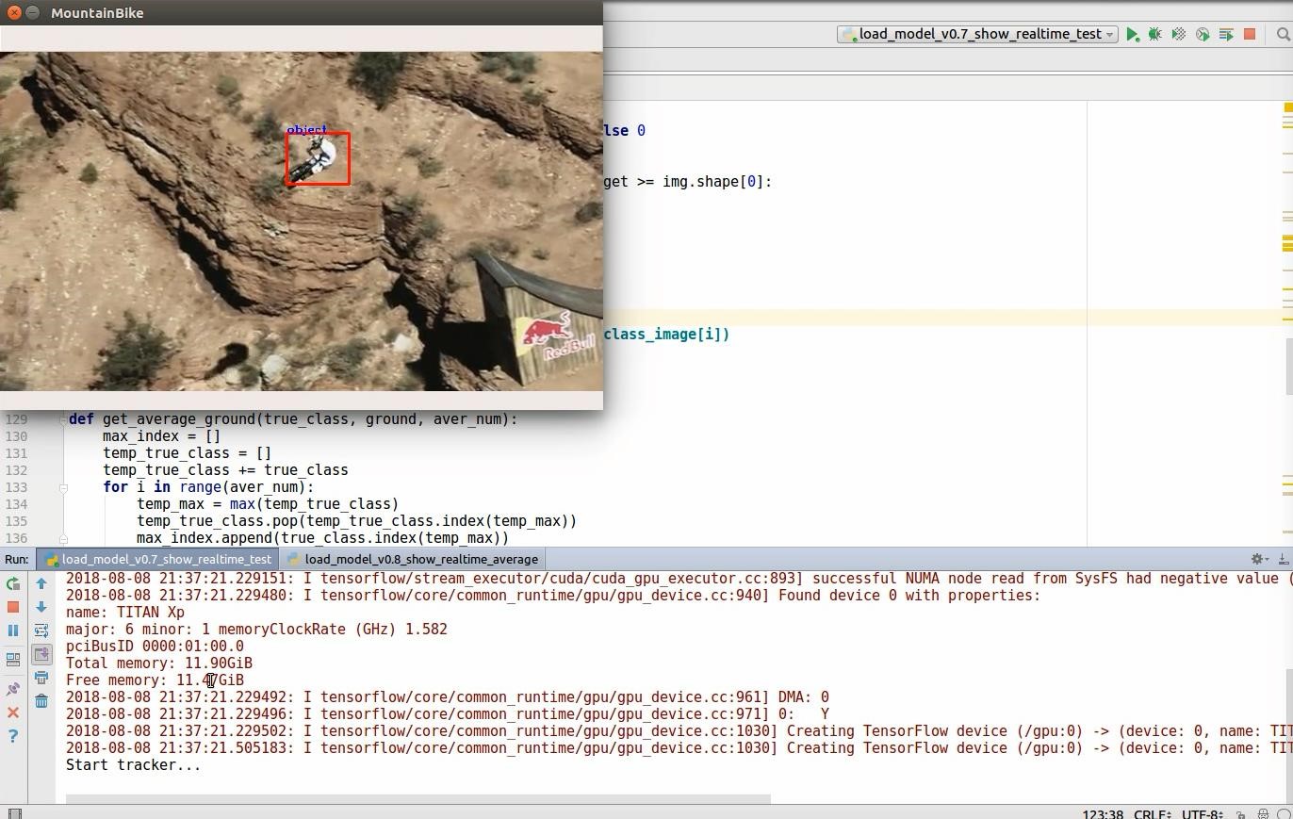Switch to load_model_v0.8_show_realtime_average run tab
Viewport: 1293px width, 819px height.
point(413,559)
